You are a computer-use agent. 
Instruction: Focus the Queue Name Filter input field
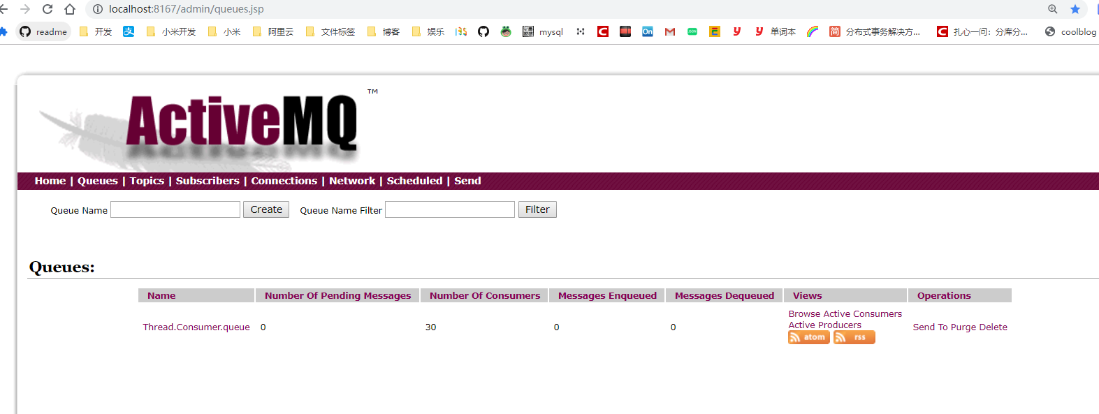pos(450,209)
